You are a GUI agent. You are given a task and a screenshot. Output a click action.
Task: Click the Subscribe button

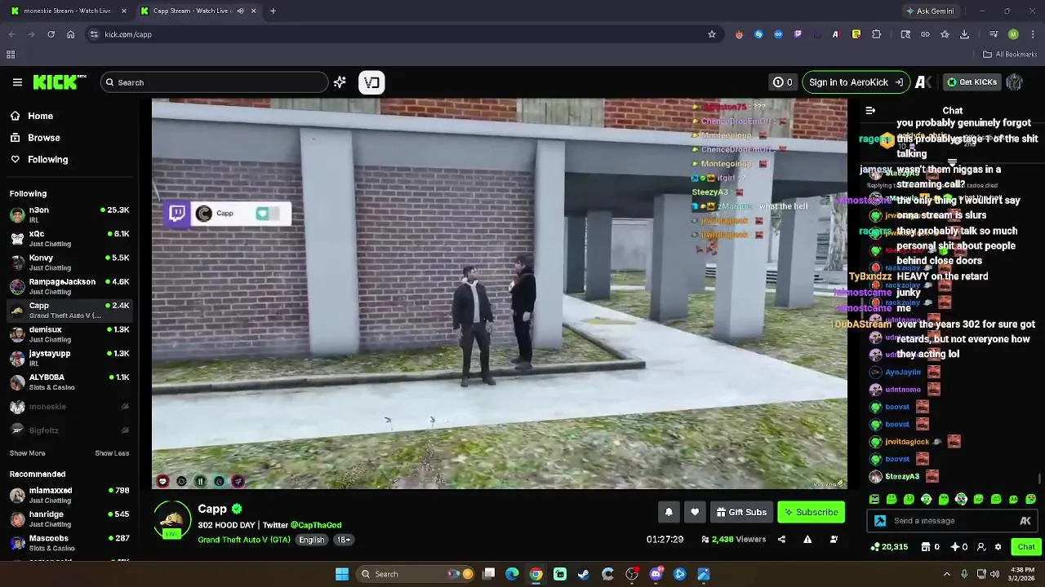811,512
